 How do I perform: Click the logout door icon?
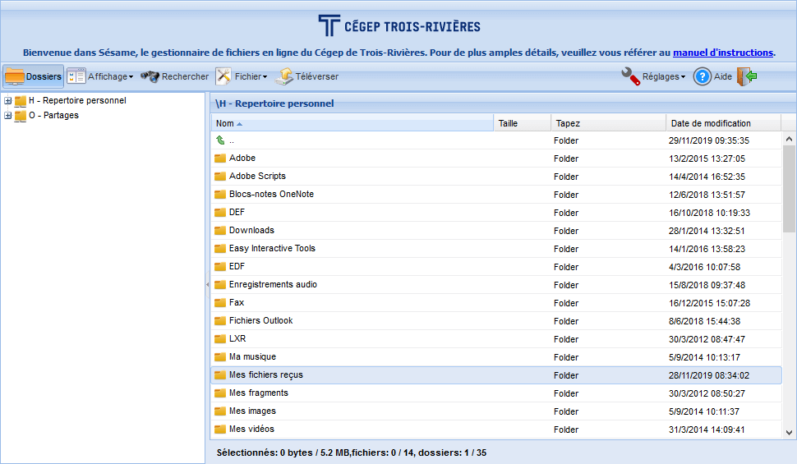tap(746, 76)
